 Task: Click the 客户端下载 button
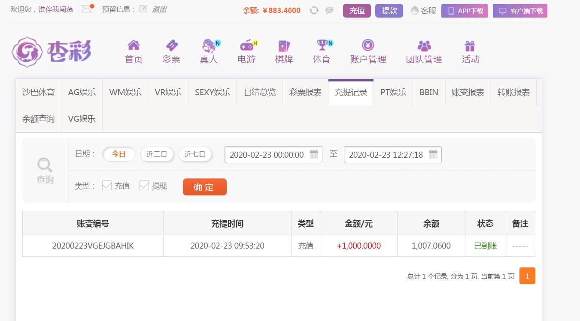click(x=520, y=11)
